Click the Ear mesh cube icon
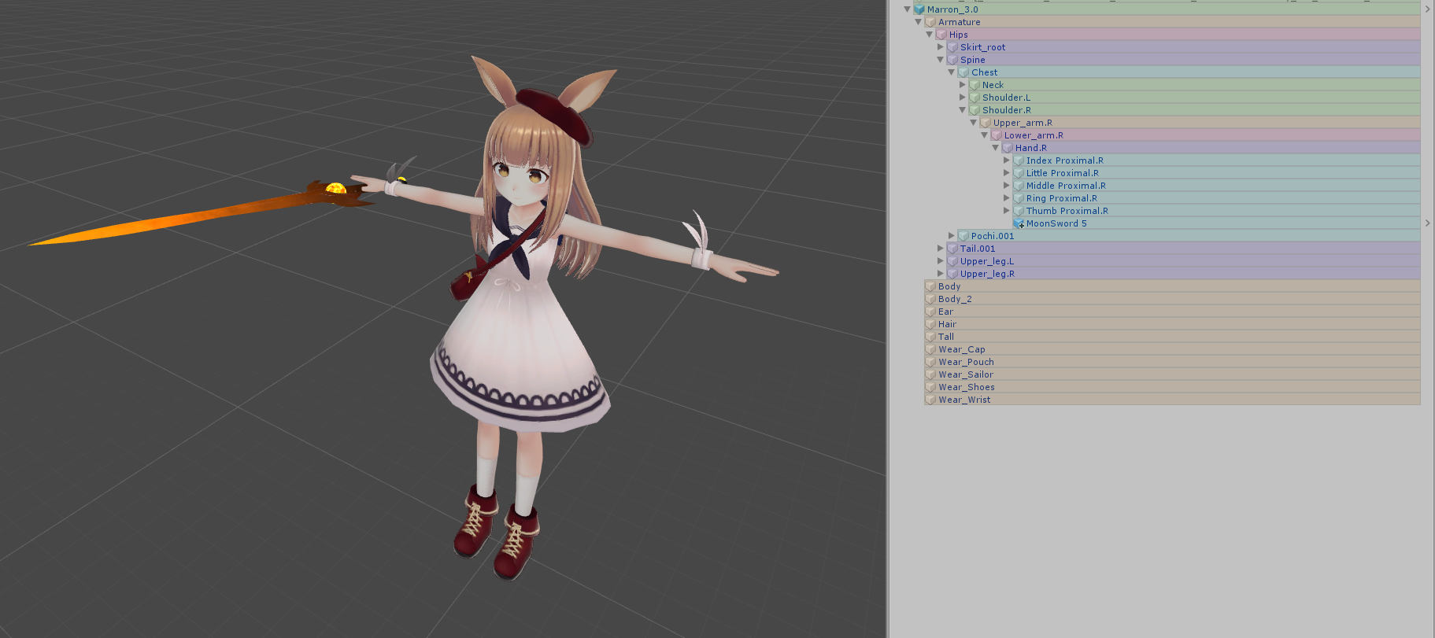 (930, 312)
